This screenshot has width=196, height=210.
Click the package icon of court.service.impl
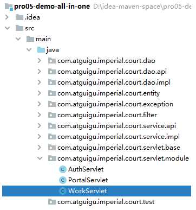[x=52, y=137]
